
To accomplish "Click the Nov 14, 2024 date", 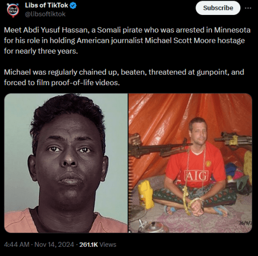I will (x=54, y=245).
